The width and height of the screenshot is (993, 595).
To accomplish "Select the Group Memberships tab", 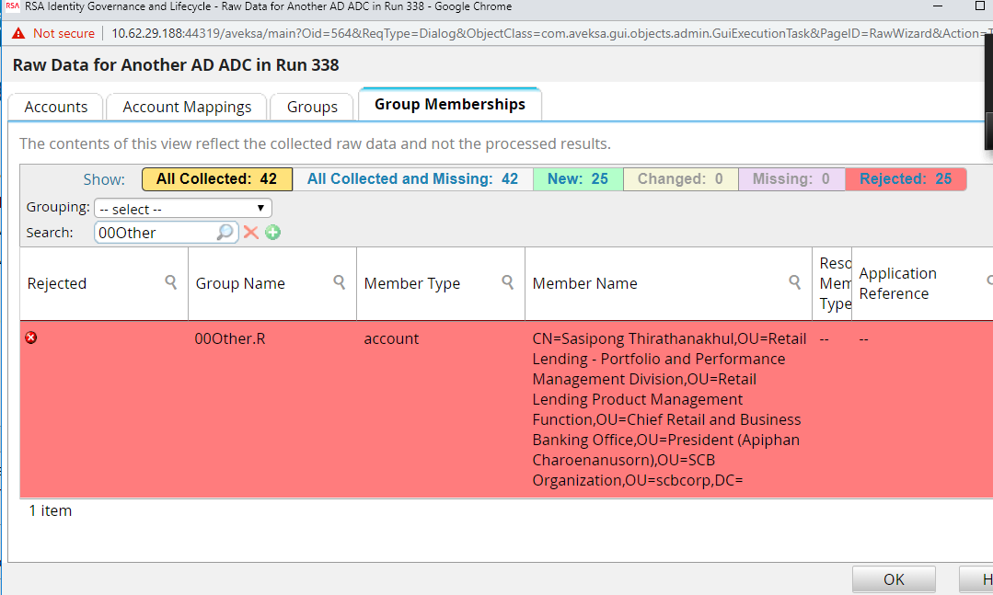I will tap(450, 104).
